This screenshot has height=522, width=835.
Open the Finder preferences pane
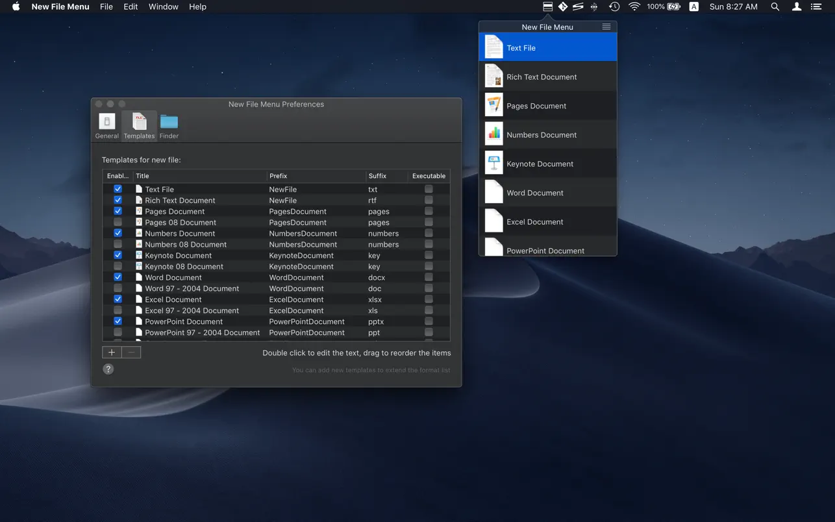point(169,125)
